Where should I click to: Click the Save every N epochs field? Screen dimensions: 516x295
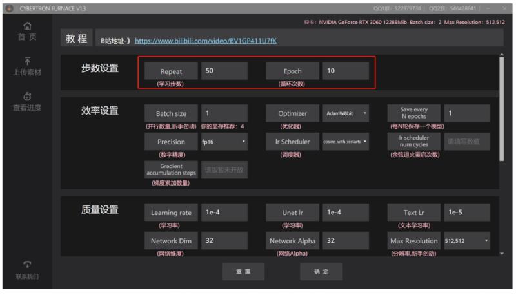467,113
